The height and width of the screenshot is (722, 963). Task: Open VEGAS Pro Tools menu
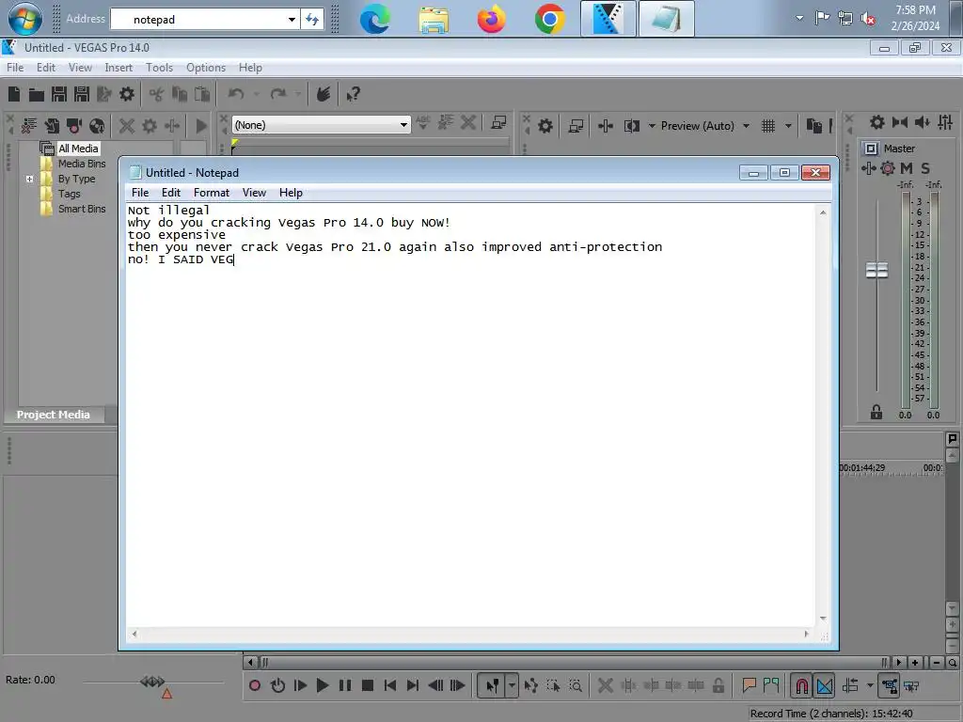click(159, 68)
